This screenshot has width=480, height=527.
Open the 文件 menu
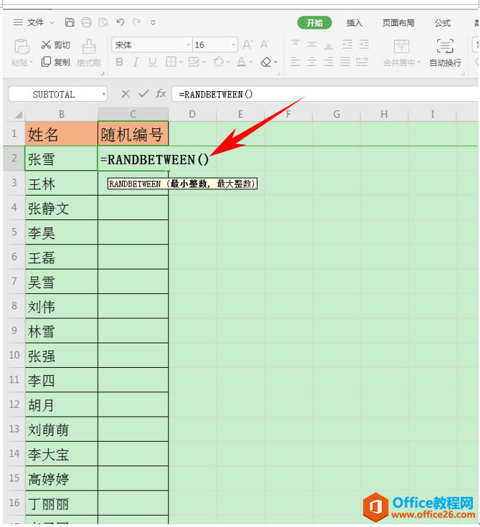[35, 22]
